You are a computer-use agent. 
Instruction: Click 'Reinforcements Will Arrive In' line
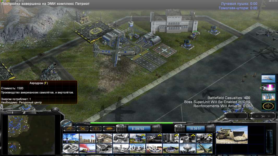[222, 106]
